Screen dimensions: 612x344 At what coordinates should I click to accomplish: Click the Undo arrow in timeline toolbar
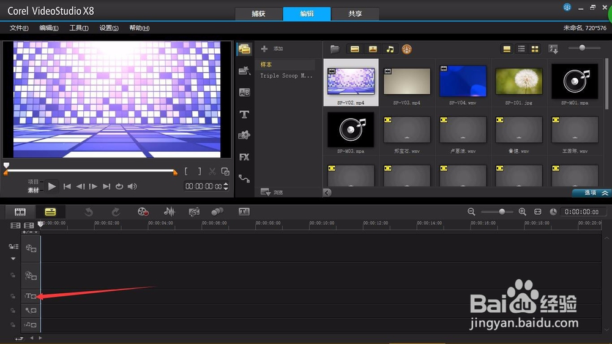(89, 212)
